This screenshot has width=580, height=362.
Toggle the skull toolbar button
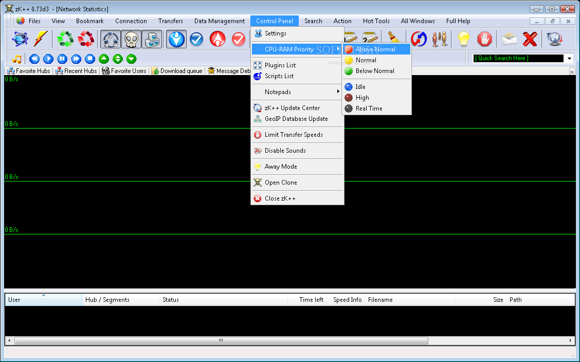131,39
